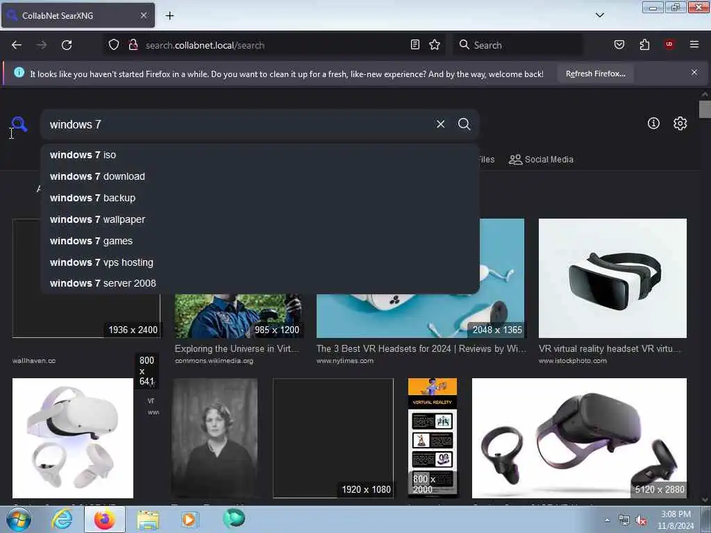
Task: Show hidden tray icons arrow
Action: 607,521
